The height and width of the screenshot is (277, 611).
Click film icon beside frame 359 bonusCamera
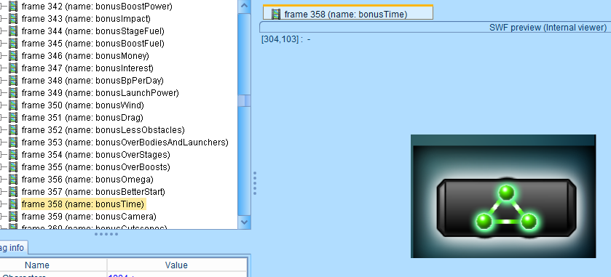pos(13,217)
